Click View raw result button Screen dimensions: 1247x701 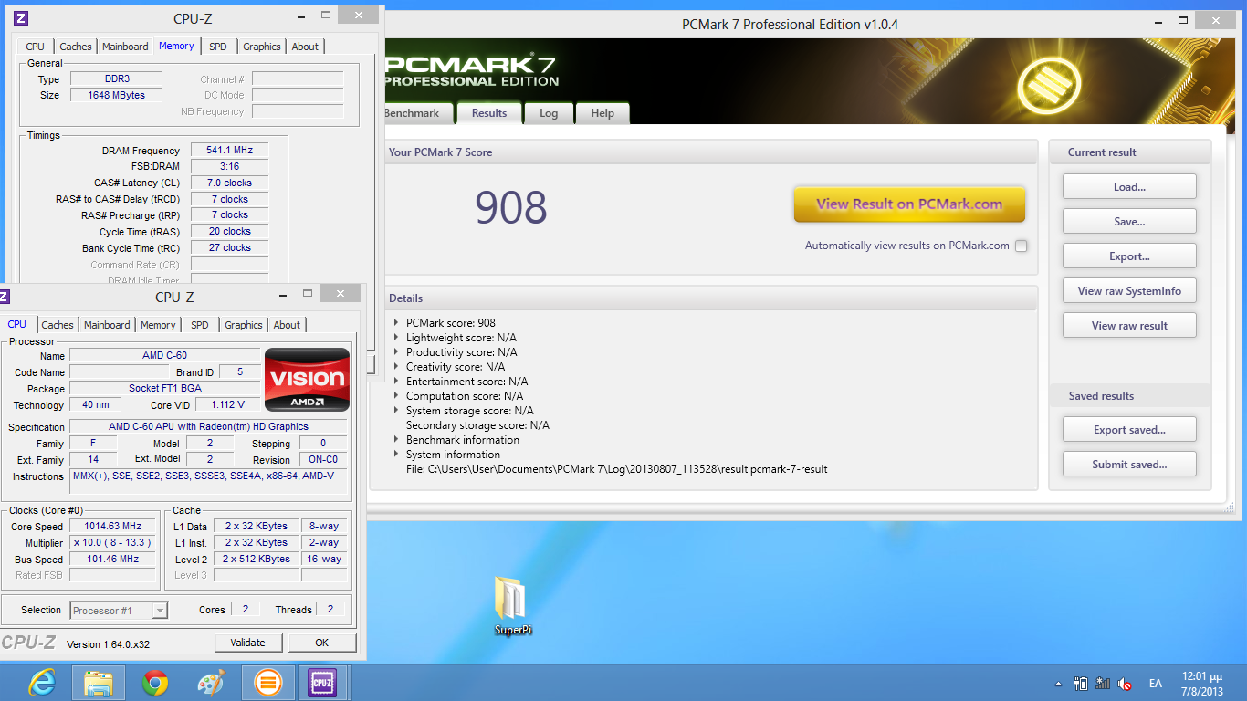pyautogui.click(x=1129, y=326)
